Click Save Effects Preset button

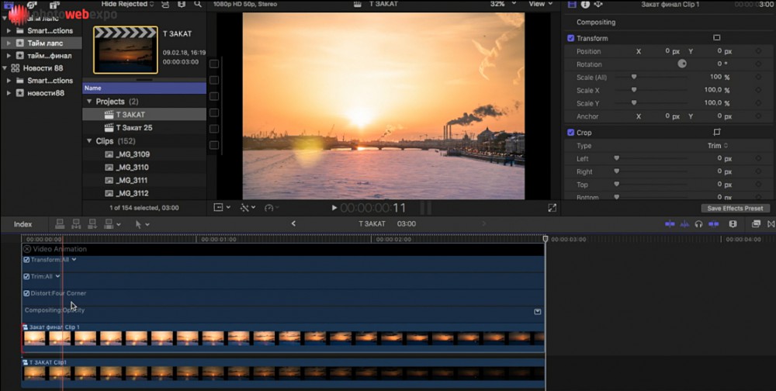(736, 208)
